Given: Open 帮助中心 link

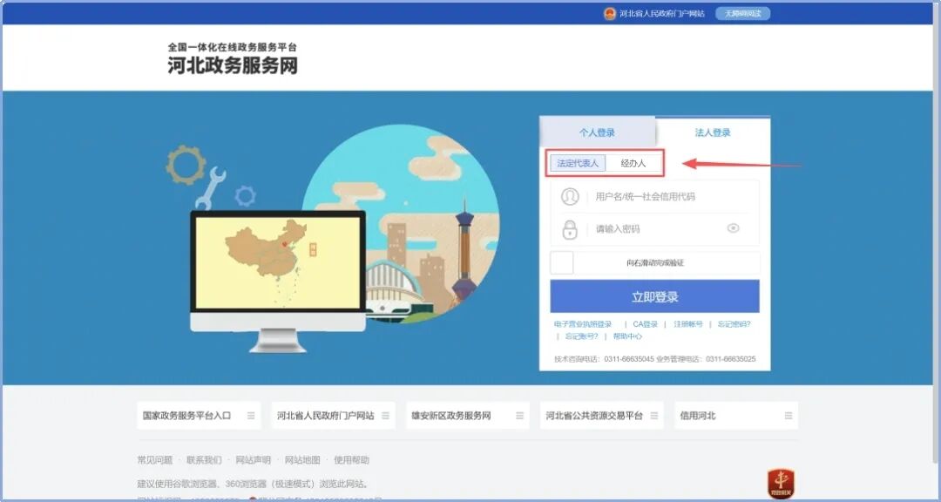Looking at the screenshot, I should coord(627,336).
